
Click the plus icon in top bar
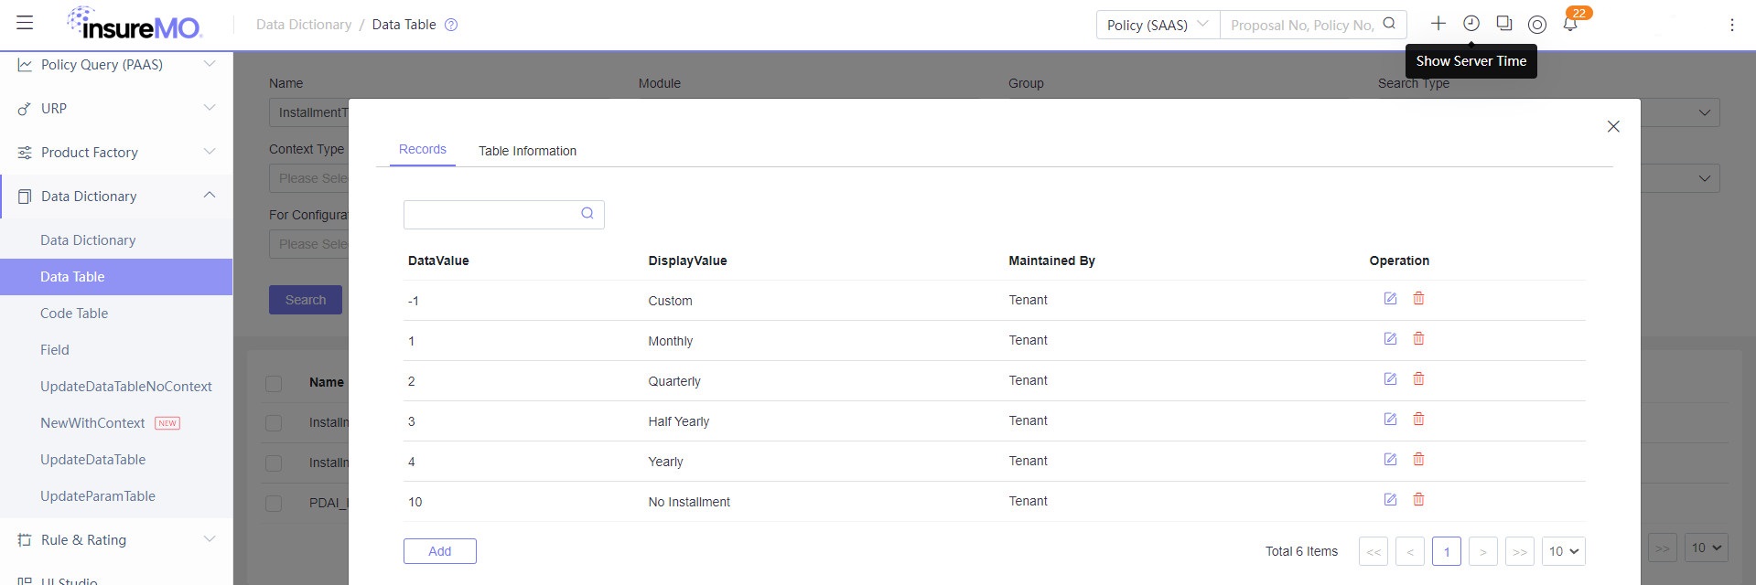coord(1438,24)
